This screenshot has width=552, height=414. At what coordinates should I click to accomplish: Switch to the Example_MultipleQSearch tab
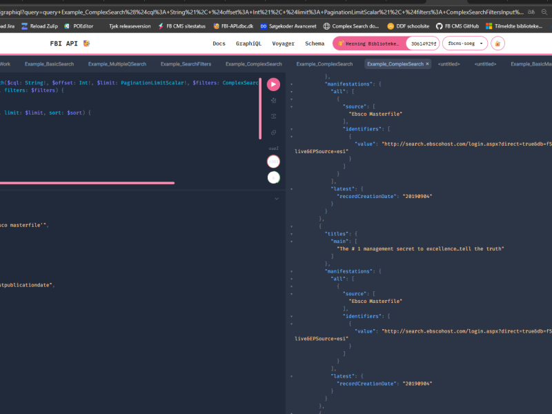117,63
